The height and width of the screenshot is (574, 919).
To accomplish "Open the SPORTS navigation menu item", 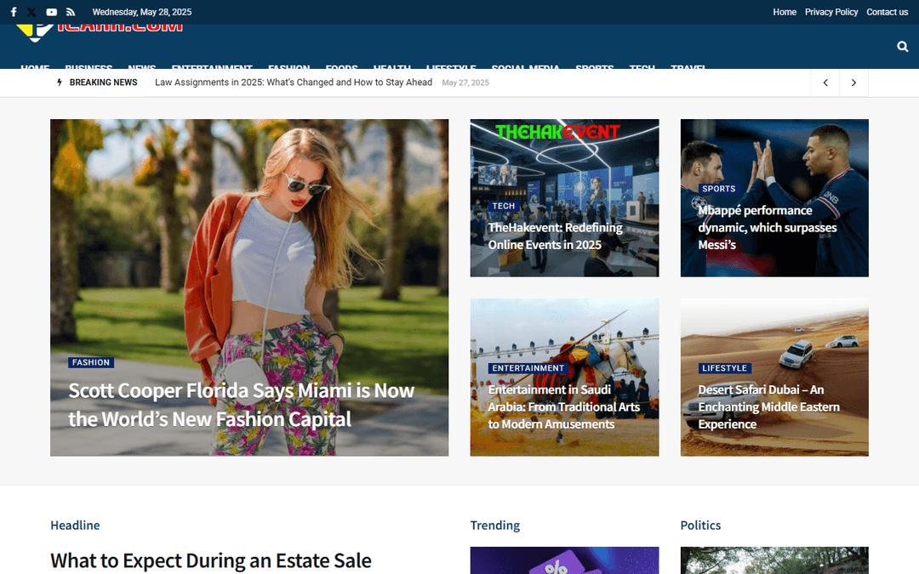I will (594, 66).
